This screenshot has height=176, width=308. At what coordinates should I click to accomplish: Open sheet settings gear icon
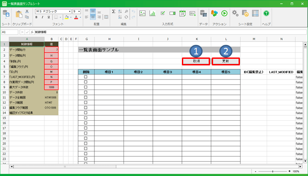[x=236, y=13]
